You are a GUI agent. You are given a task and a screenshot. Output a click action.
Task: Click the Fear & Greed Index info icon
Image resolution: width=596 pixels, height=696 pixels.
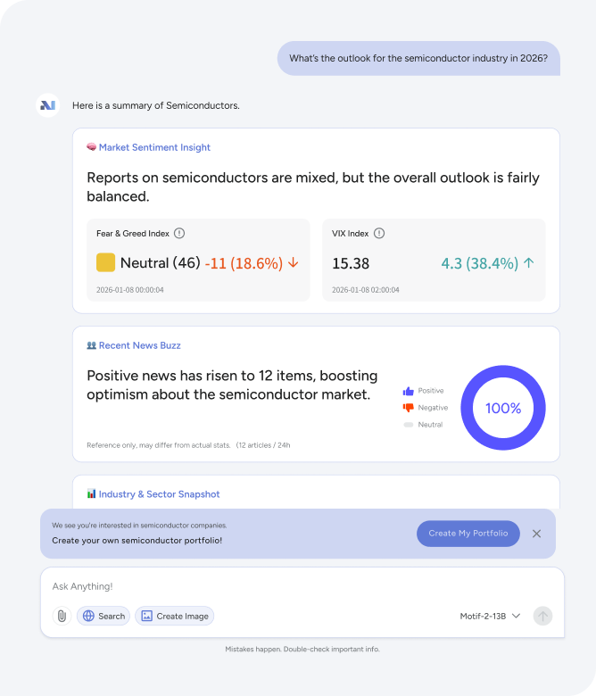pyautogui.click(x=179, y=233)
